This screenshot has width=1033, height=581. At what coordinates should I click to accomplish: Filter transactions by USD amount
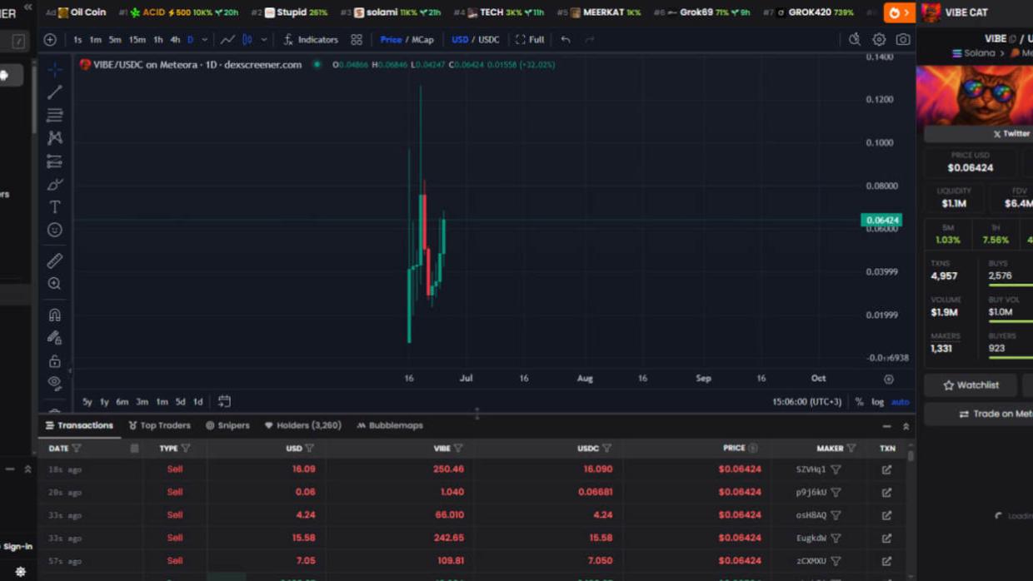coord(309,449)
